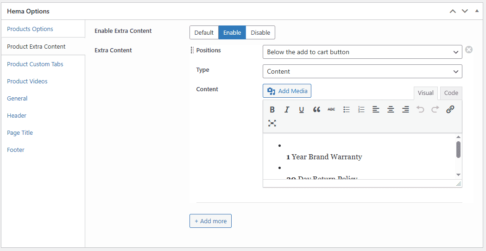
Task: Remove the extra content item with X icon
Action: 469,50
